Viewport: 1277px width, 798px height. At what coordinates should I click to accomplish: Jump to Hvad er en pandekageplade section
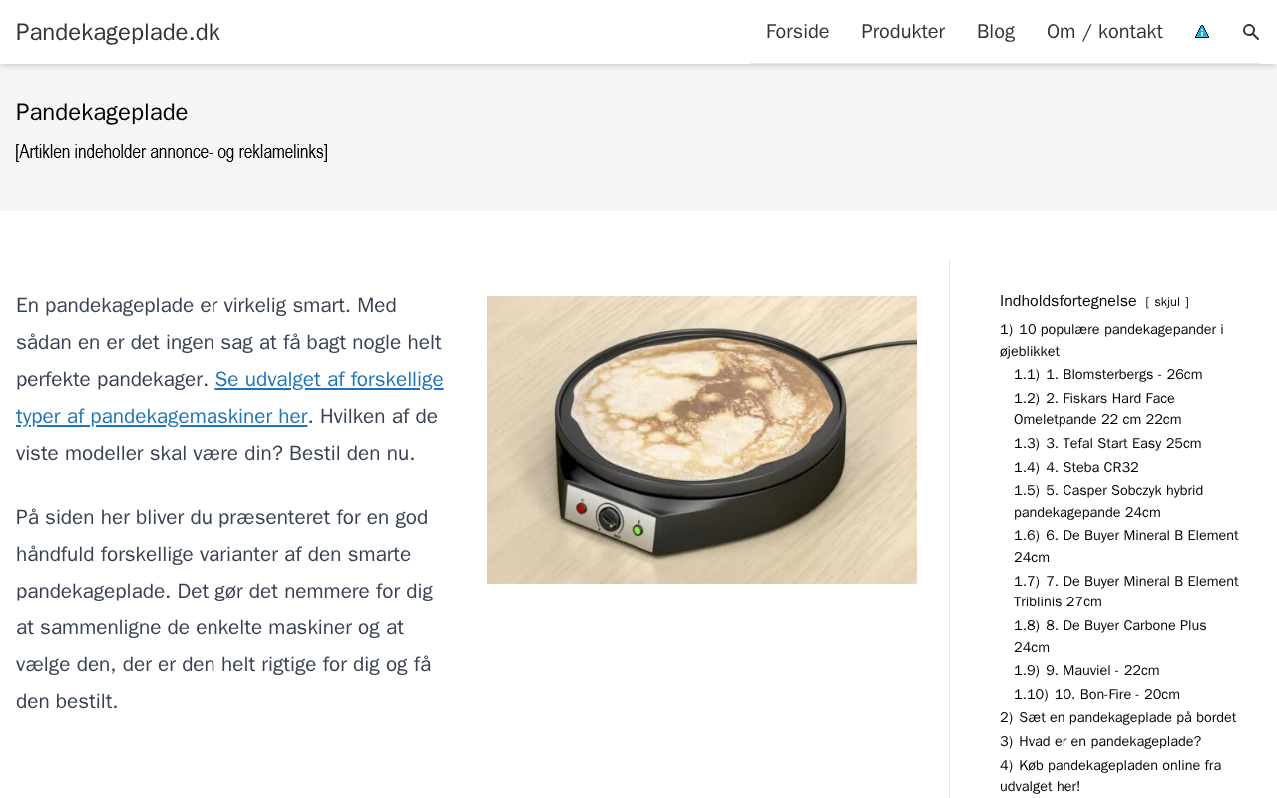[x=1100, y=741]
